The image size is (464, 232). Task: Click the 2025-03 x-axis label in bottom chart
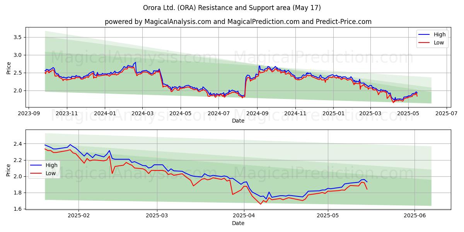click(157, 216)
